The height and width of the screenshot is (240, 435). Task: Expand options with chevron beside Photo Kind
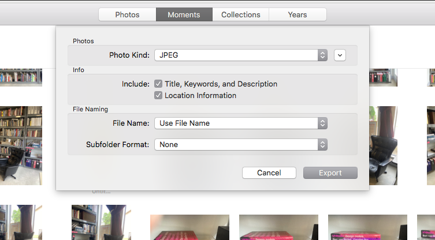[340, 55]
